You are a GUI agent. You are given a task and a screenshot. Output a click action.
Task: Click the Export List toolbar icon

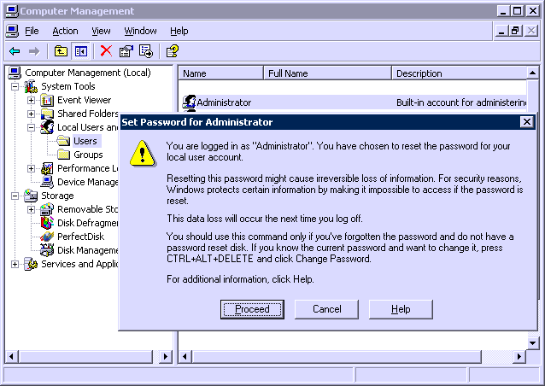coord(145,51)
